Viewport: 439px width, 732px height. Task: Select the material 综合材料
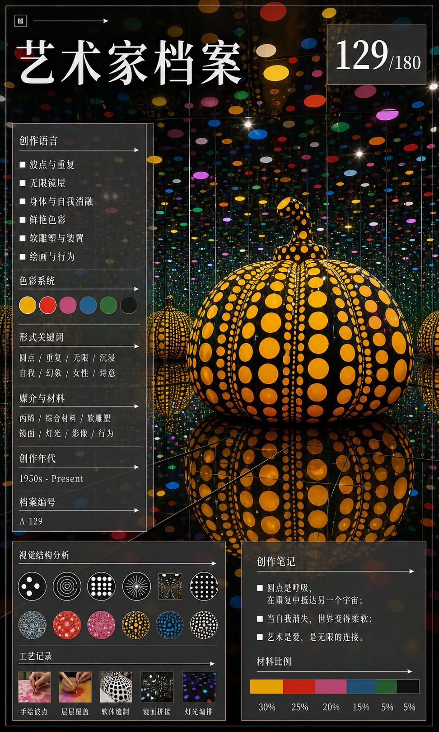61,418
